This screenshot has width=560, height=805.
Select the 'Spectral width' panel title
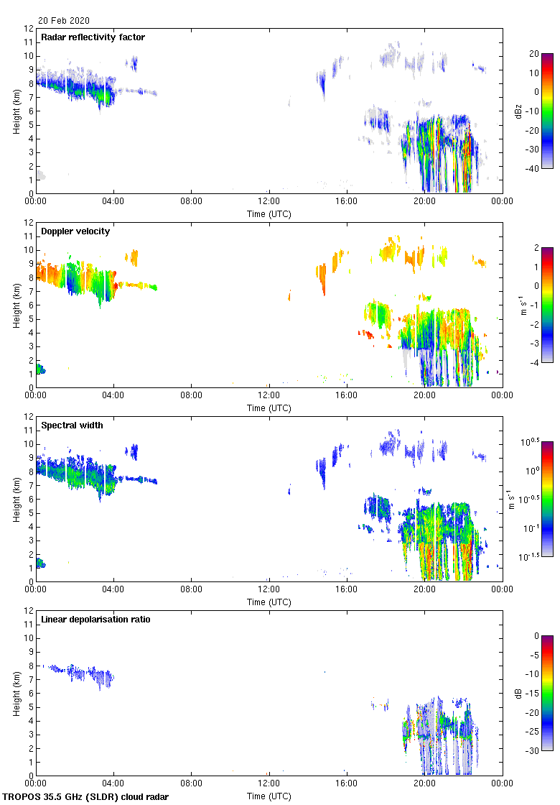click(x=71, y=425)
